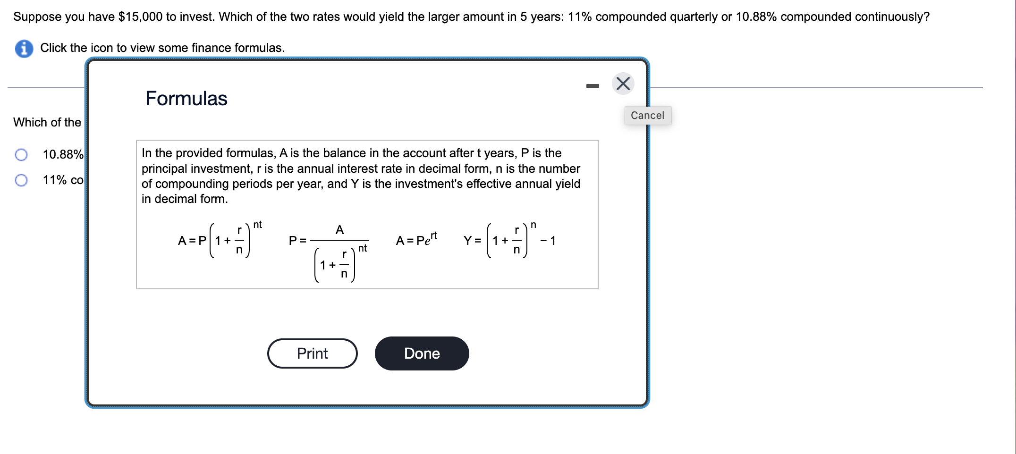1016x454 pixels.
Task: Click the Done button
Action: coord(422,353)
